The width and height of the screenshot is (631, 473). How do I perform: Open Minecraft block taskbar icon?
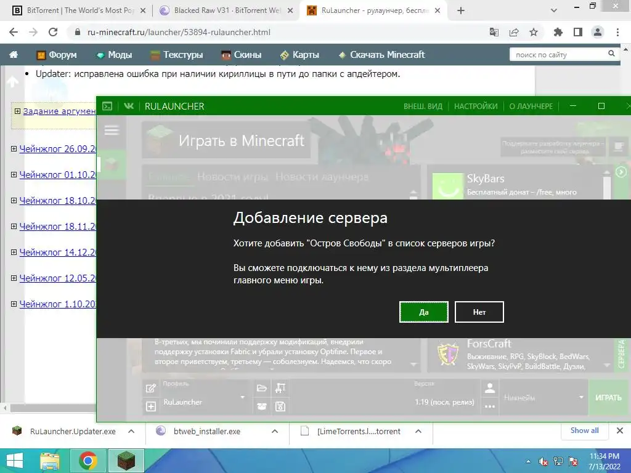click(126, 461)
